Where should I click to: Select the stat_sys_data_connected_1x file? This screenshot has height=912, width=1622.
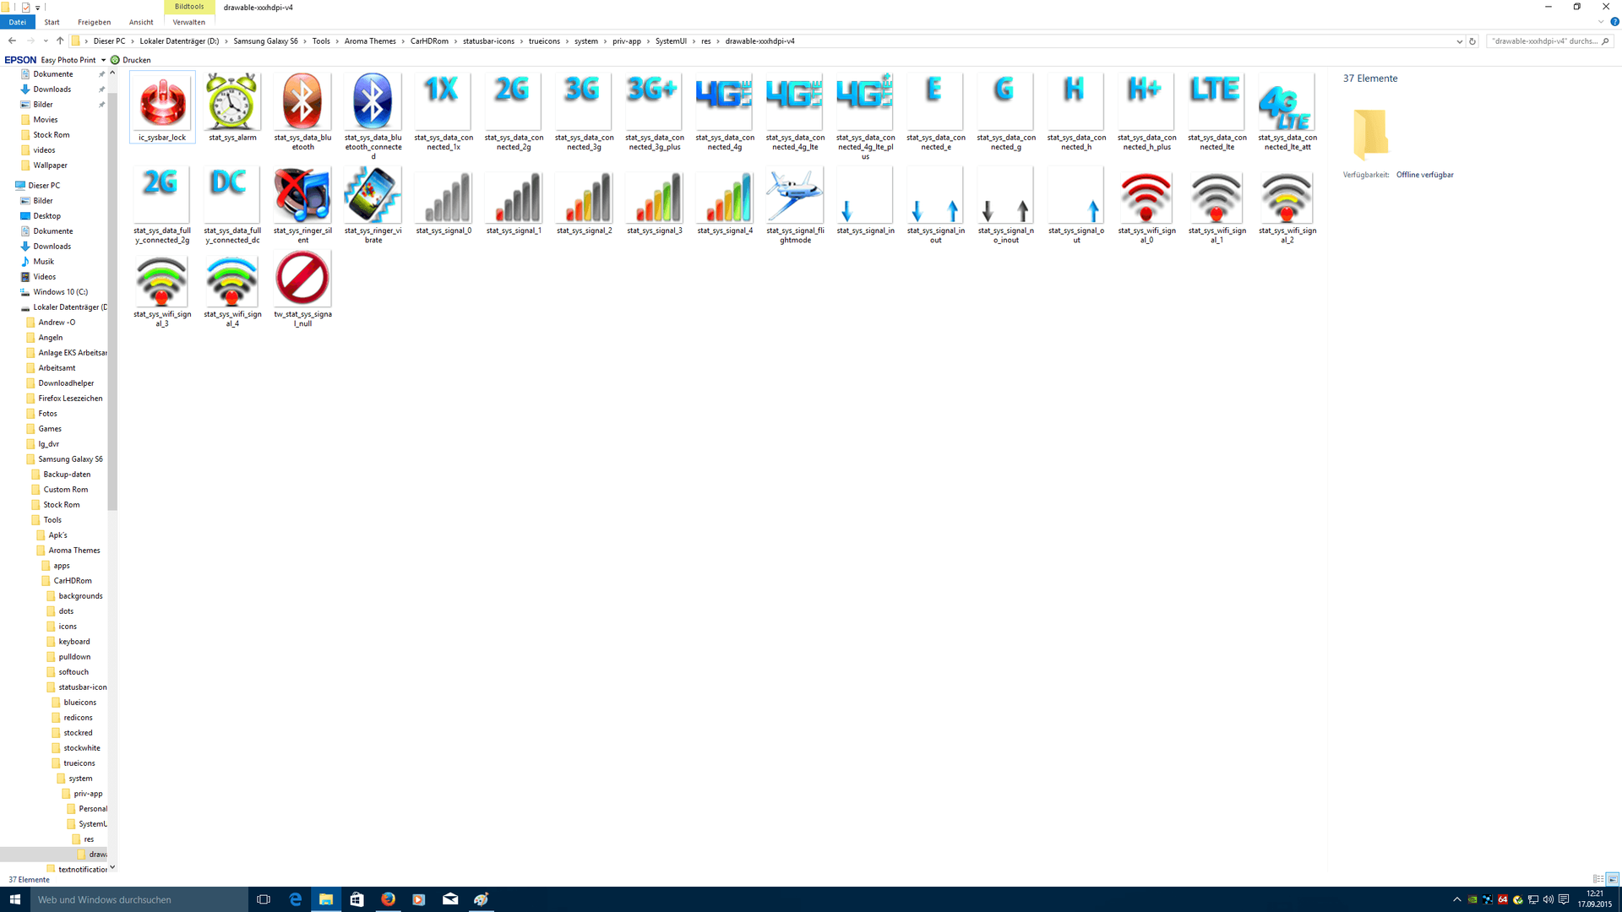444,111
